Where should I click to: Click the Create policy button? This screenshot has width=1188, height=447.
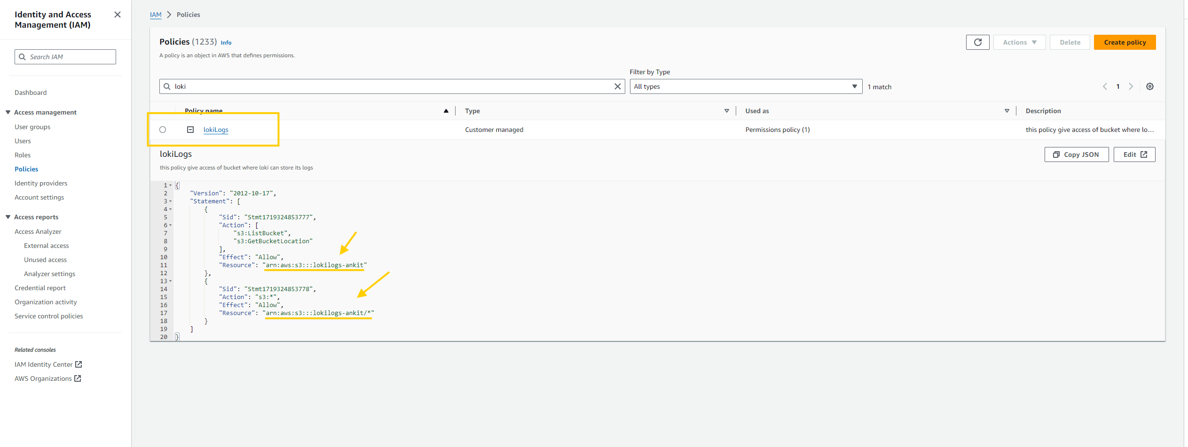click(1125, 42)
